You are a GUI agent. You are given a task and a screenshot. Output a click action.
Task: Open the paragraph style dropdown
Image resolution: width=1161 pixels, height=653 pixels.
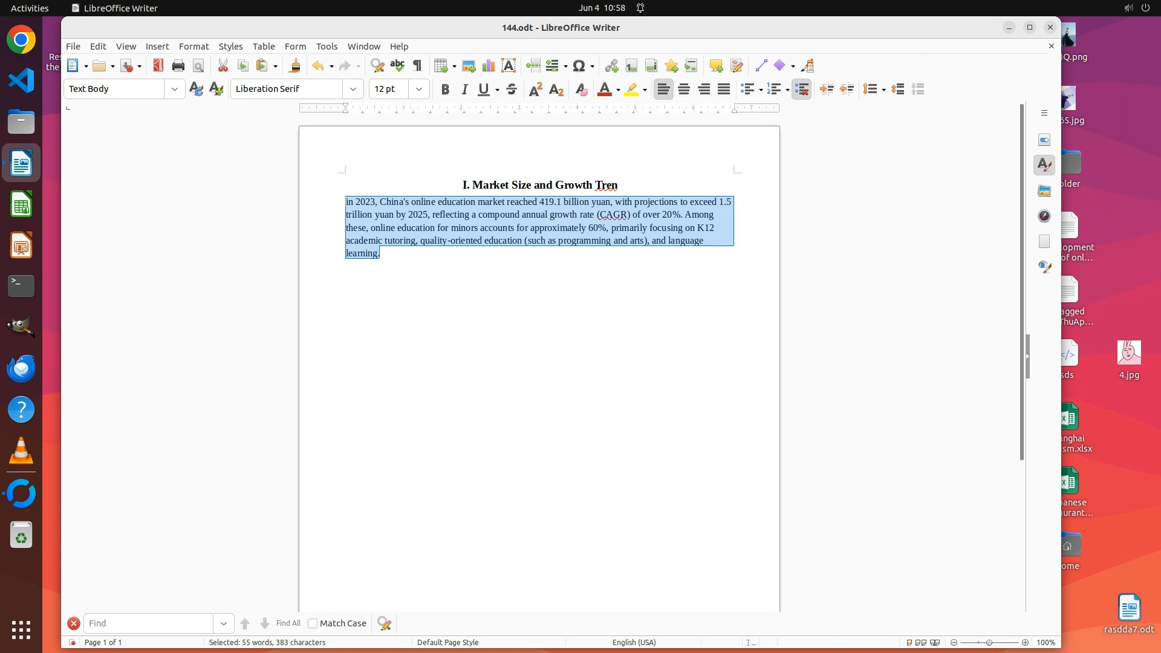pos(175,89)
